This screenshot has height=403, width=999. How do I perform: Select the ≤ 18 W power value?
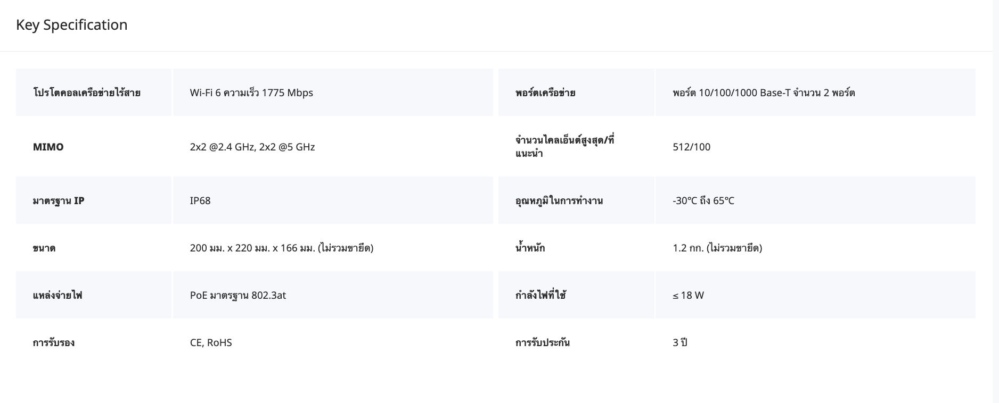[688, 295]
